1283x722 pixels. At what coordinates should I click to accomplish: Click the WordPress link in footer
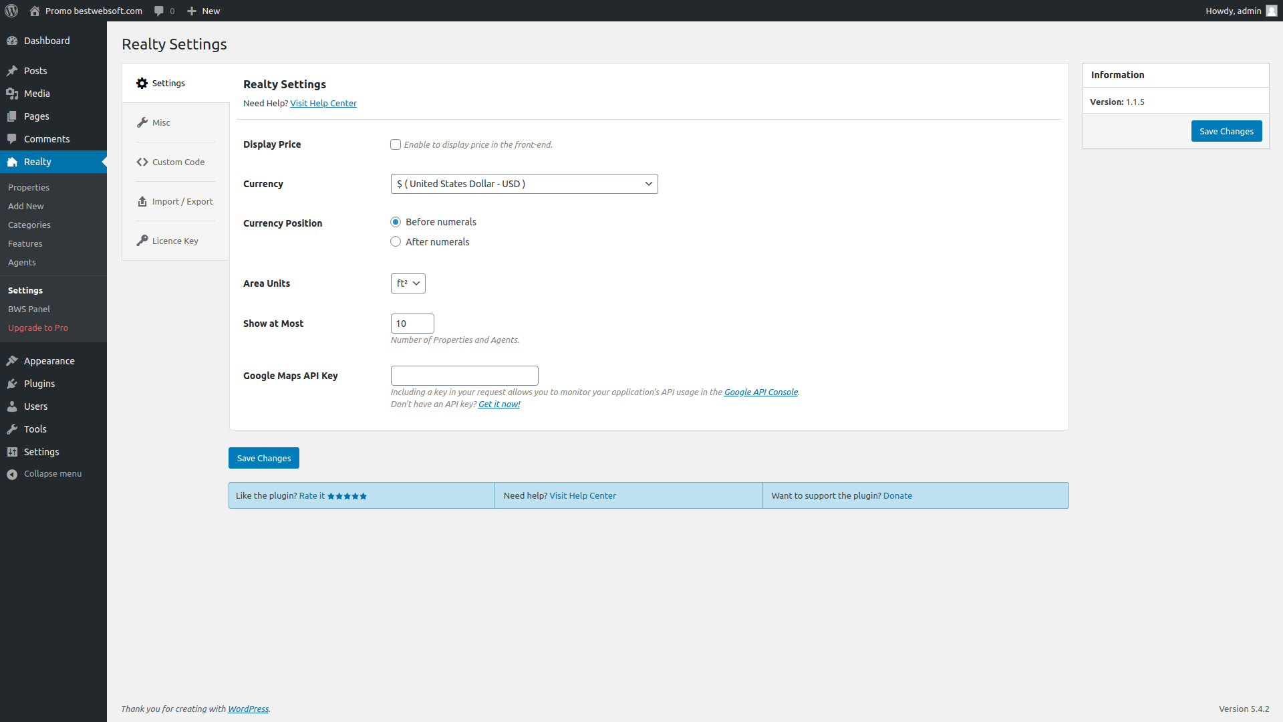coord(248,709)
